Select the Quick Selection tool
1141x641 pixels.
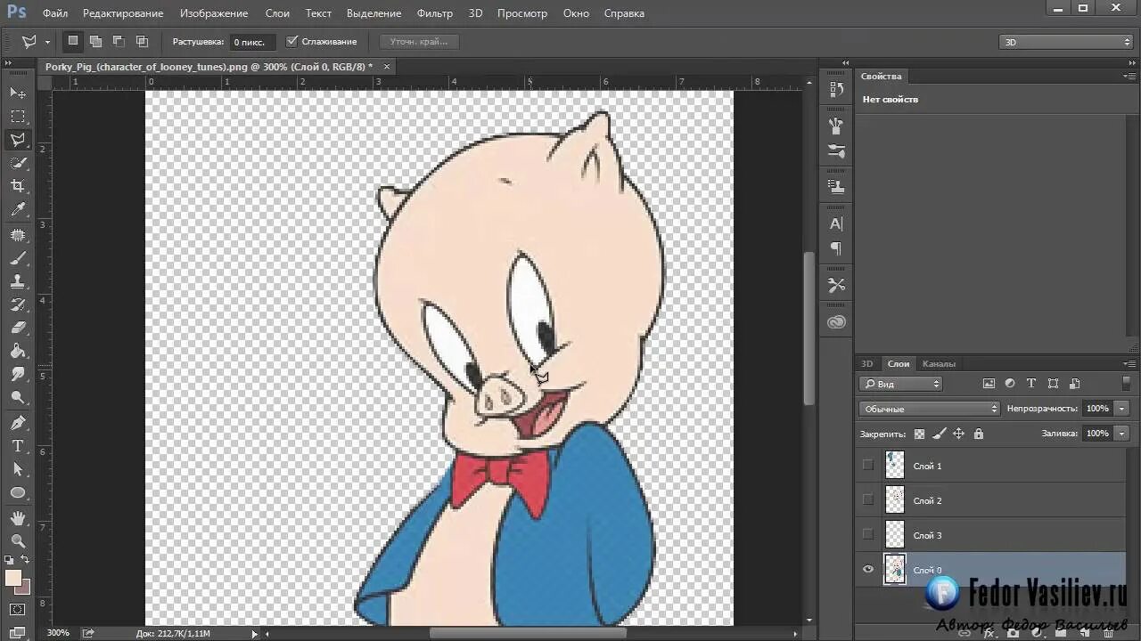tap(18, 163)
